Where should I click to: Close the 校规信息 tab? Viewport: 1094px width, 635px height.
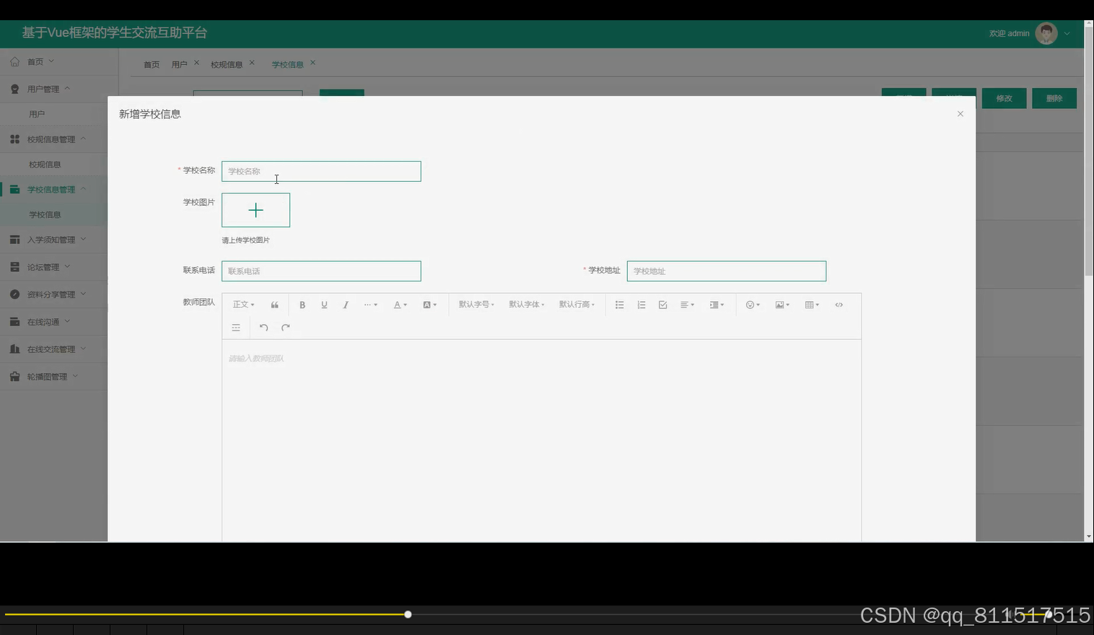click(x=252, y=63)
